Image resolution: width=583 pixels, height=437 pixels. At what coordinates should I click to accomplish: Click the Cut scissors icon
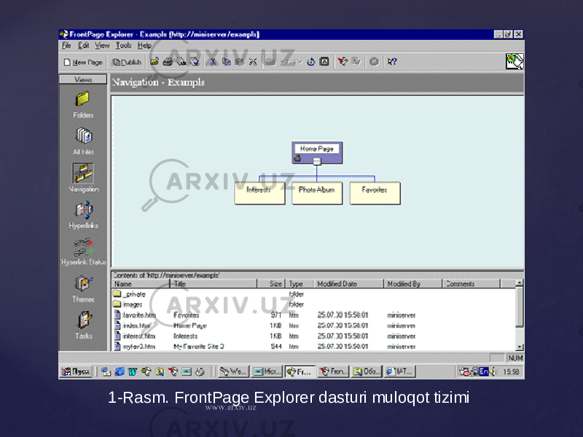[x=213, y=62]
